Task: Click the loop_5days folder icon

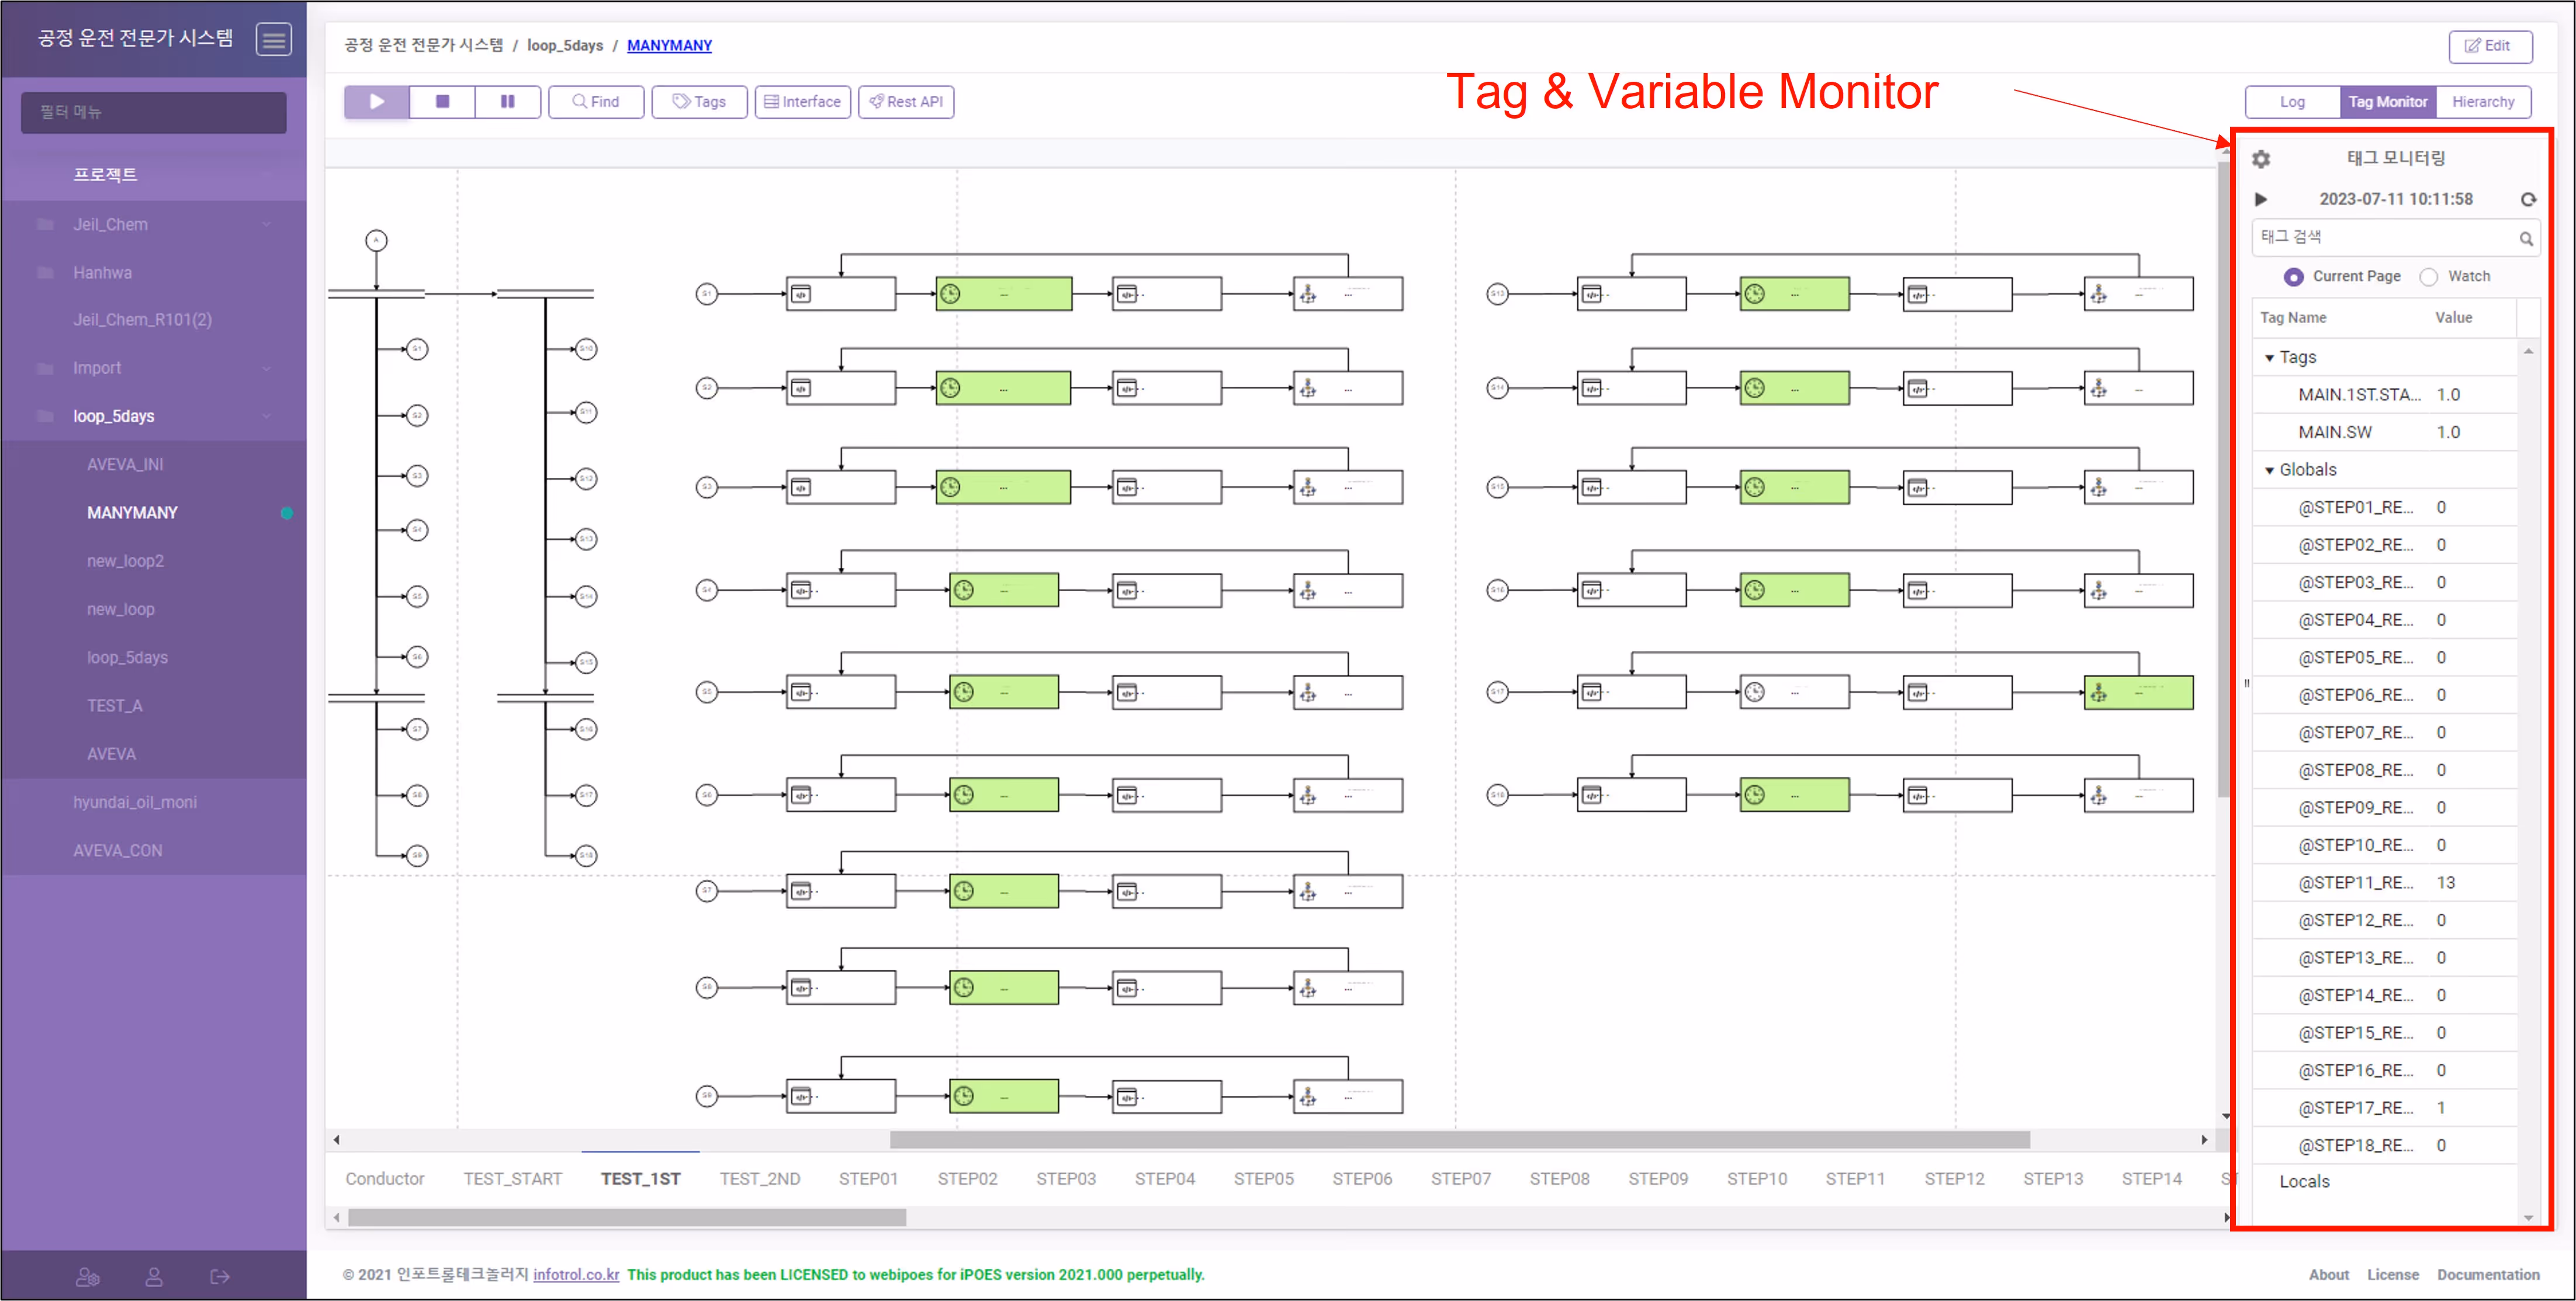Action: pos(45,416)
